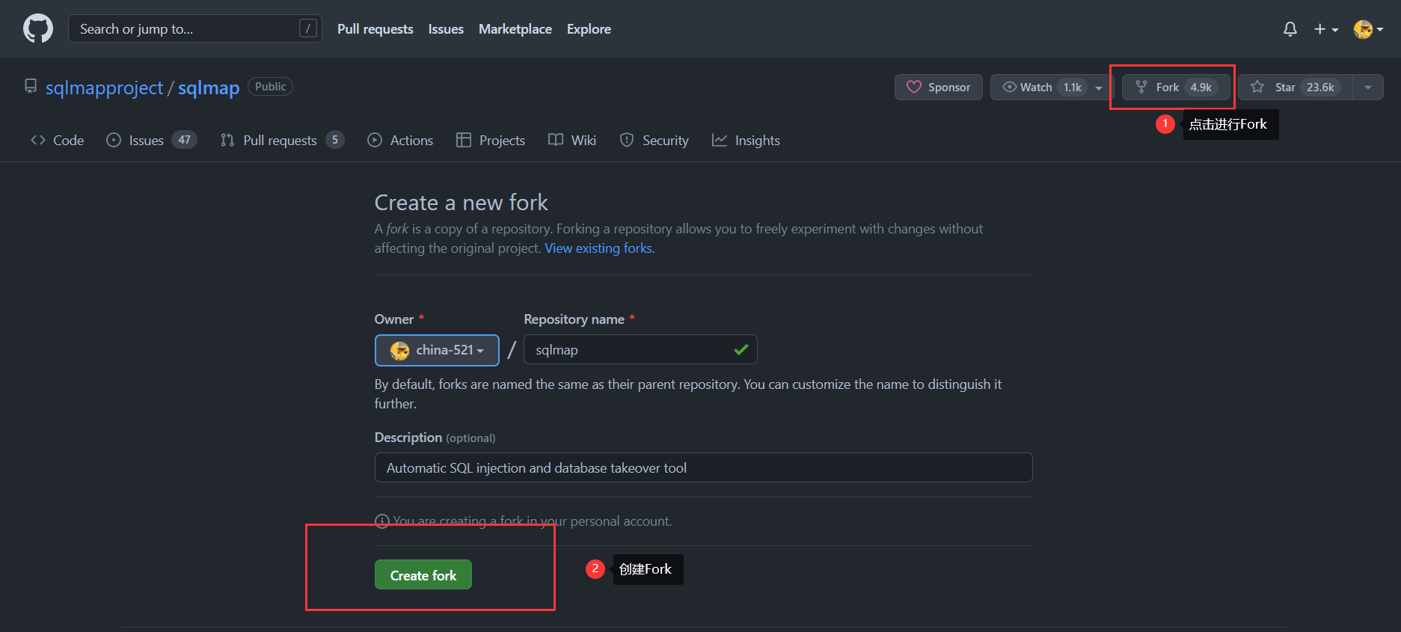The image size is (1401, 632).
Task: Click the Sponsor heart icon
Action: pos(914,87)
